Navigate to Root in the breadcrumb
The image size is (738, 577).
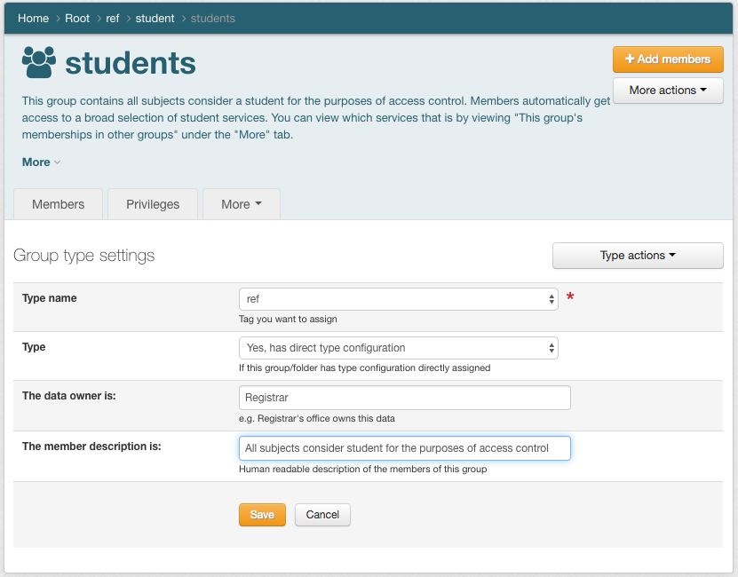pos(77,19)
